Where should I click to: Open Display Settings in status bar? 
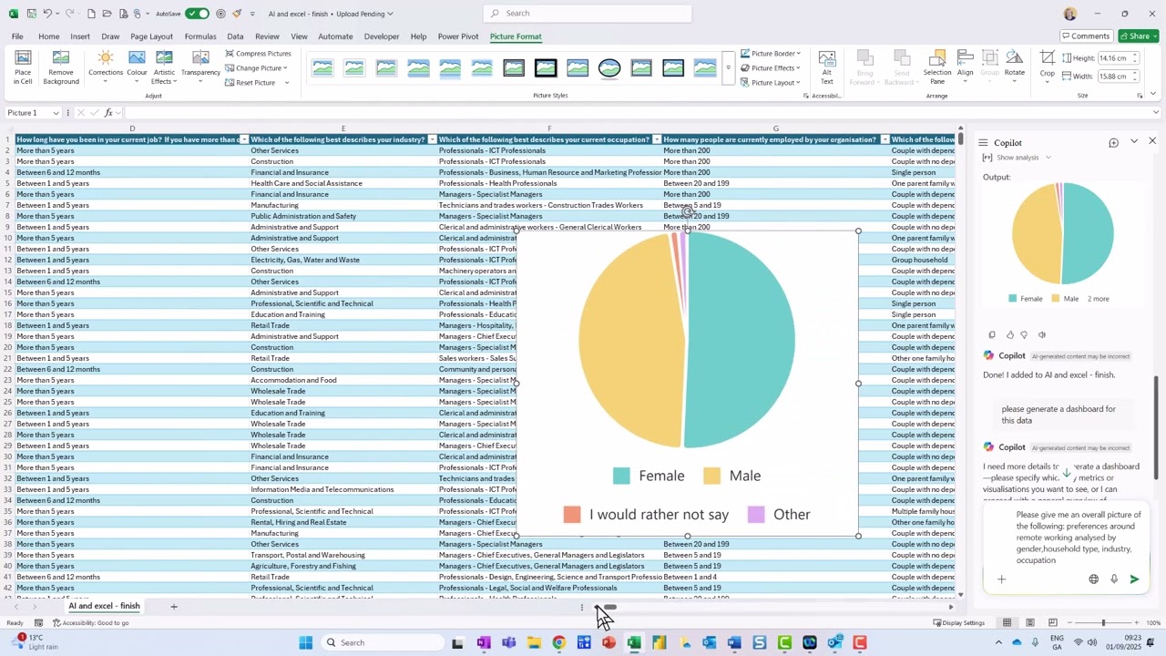point(958,623)
